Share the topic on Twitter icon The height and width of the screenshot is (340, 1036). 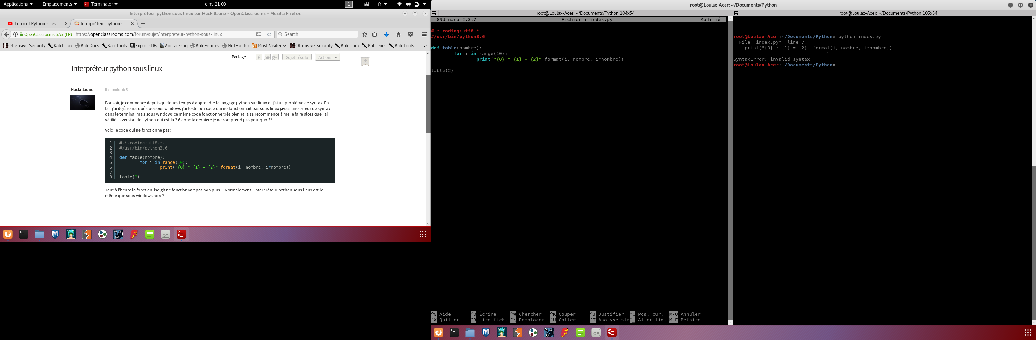267,57
